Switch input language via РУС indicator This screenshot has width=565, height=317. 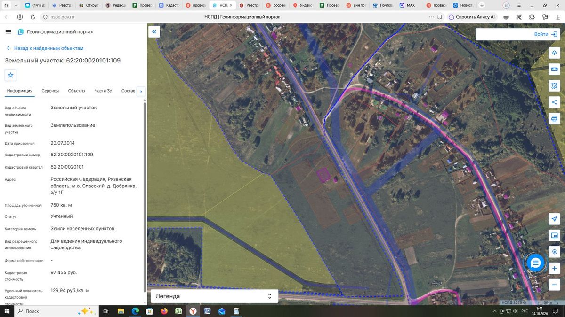(524, 311)
